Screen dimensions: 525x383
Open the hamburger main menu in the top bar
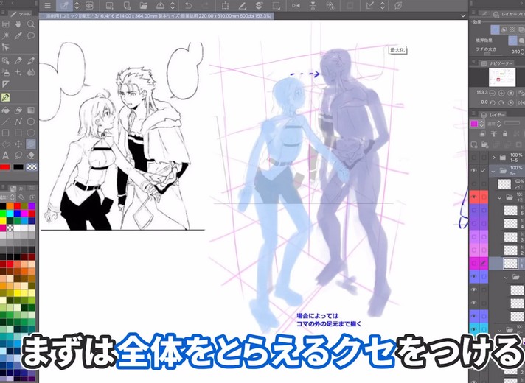pyautogui.click(x=47, y=6)
